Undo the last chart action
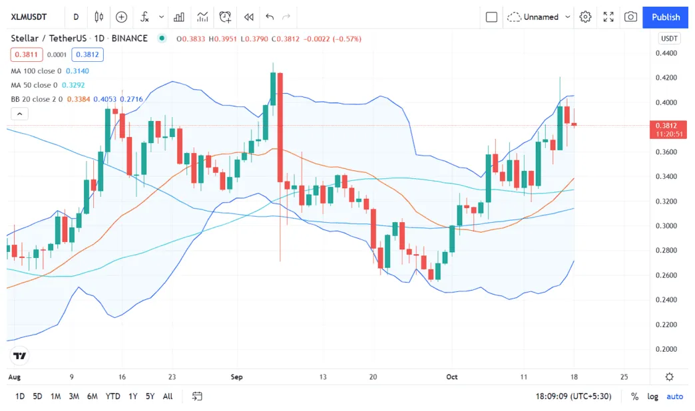 coord(269,17)
